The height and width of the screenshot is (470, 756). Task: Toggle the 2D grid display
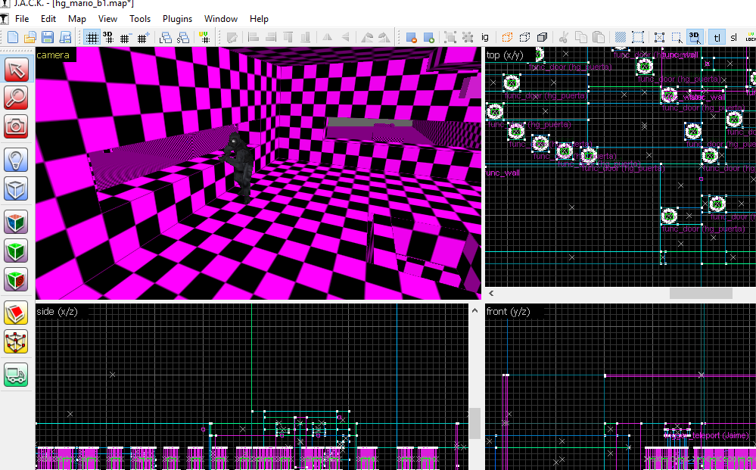[92, 37]
